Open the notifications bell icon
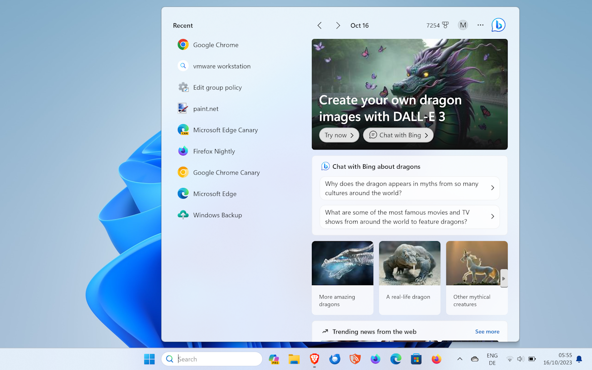 pos(578,359)
